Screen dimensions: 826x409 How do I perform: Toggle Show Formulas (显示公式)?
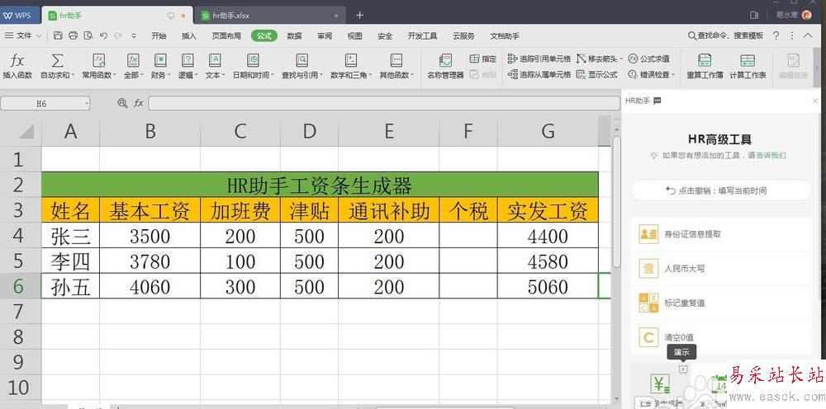597,75
